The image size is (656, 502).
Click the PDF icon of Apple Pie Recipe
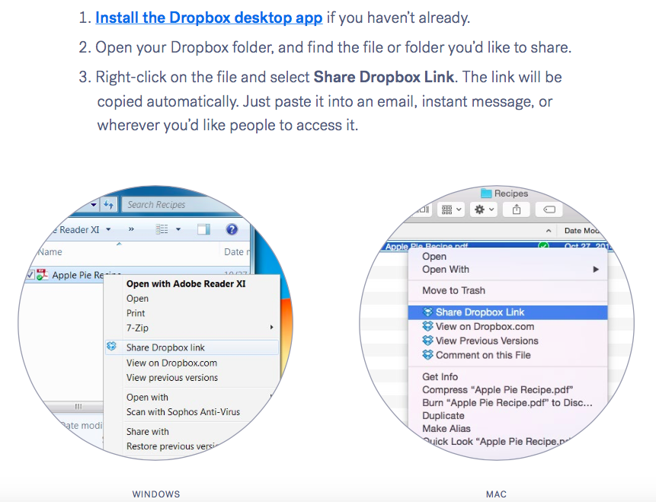tap(42, 275)
